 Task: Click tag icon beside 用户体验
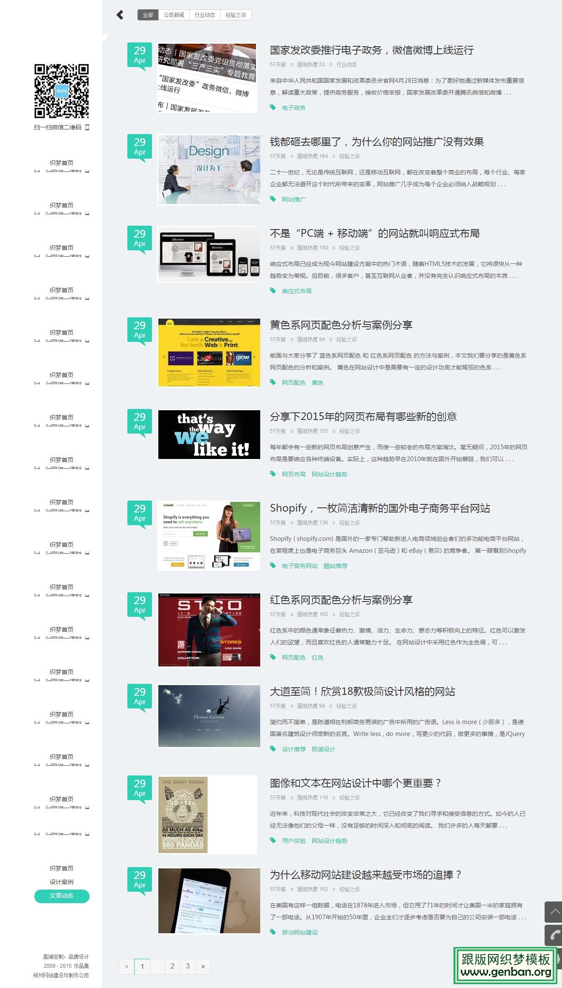click(x=273, y=840)
